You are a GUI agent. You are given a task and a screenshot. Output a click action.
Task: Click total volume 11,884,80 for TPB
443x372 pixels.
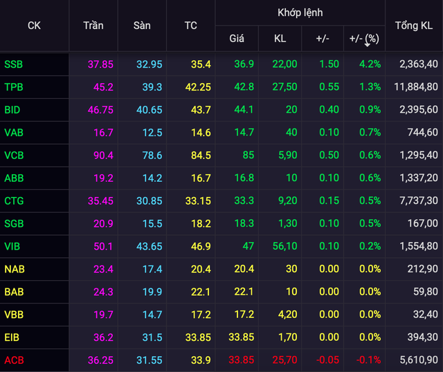(x=413, y=87)
